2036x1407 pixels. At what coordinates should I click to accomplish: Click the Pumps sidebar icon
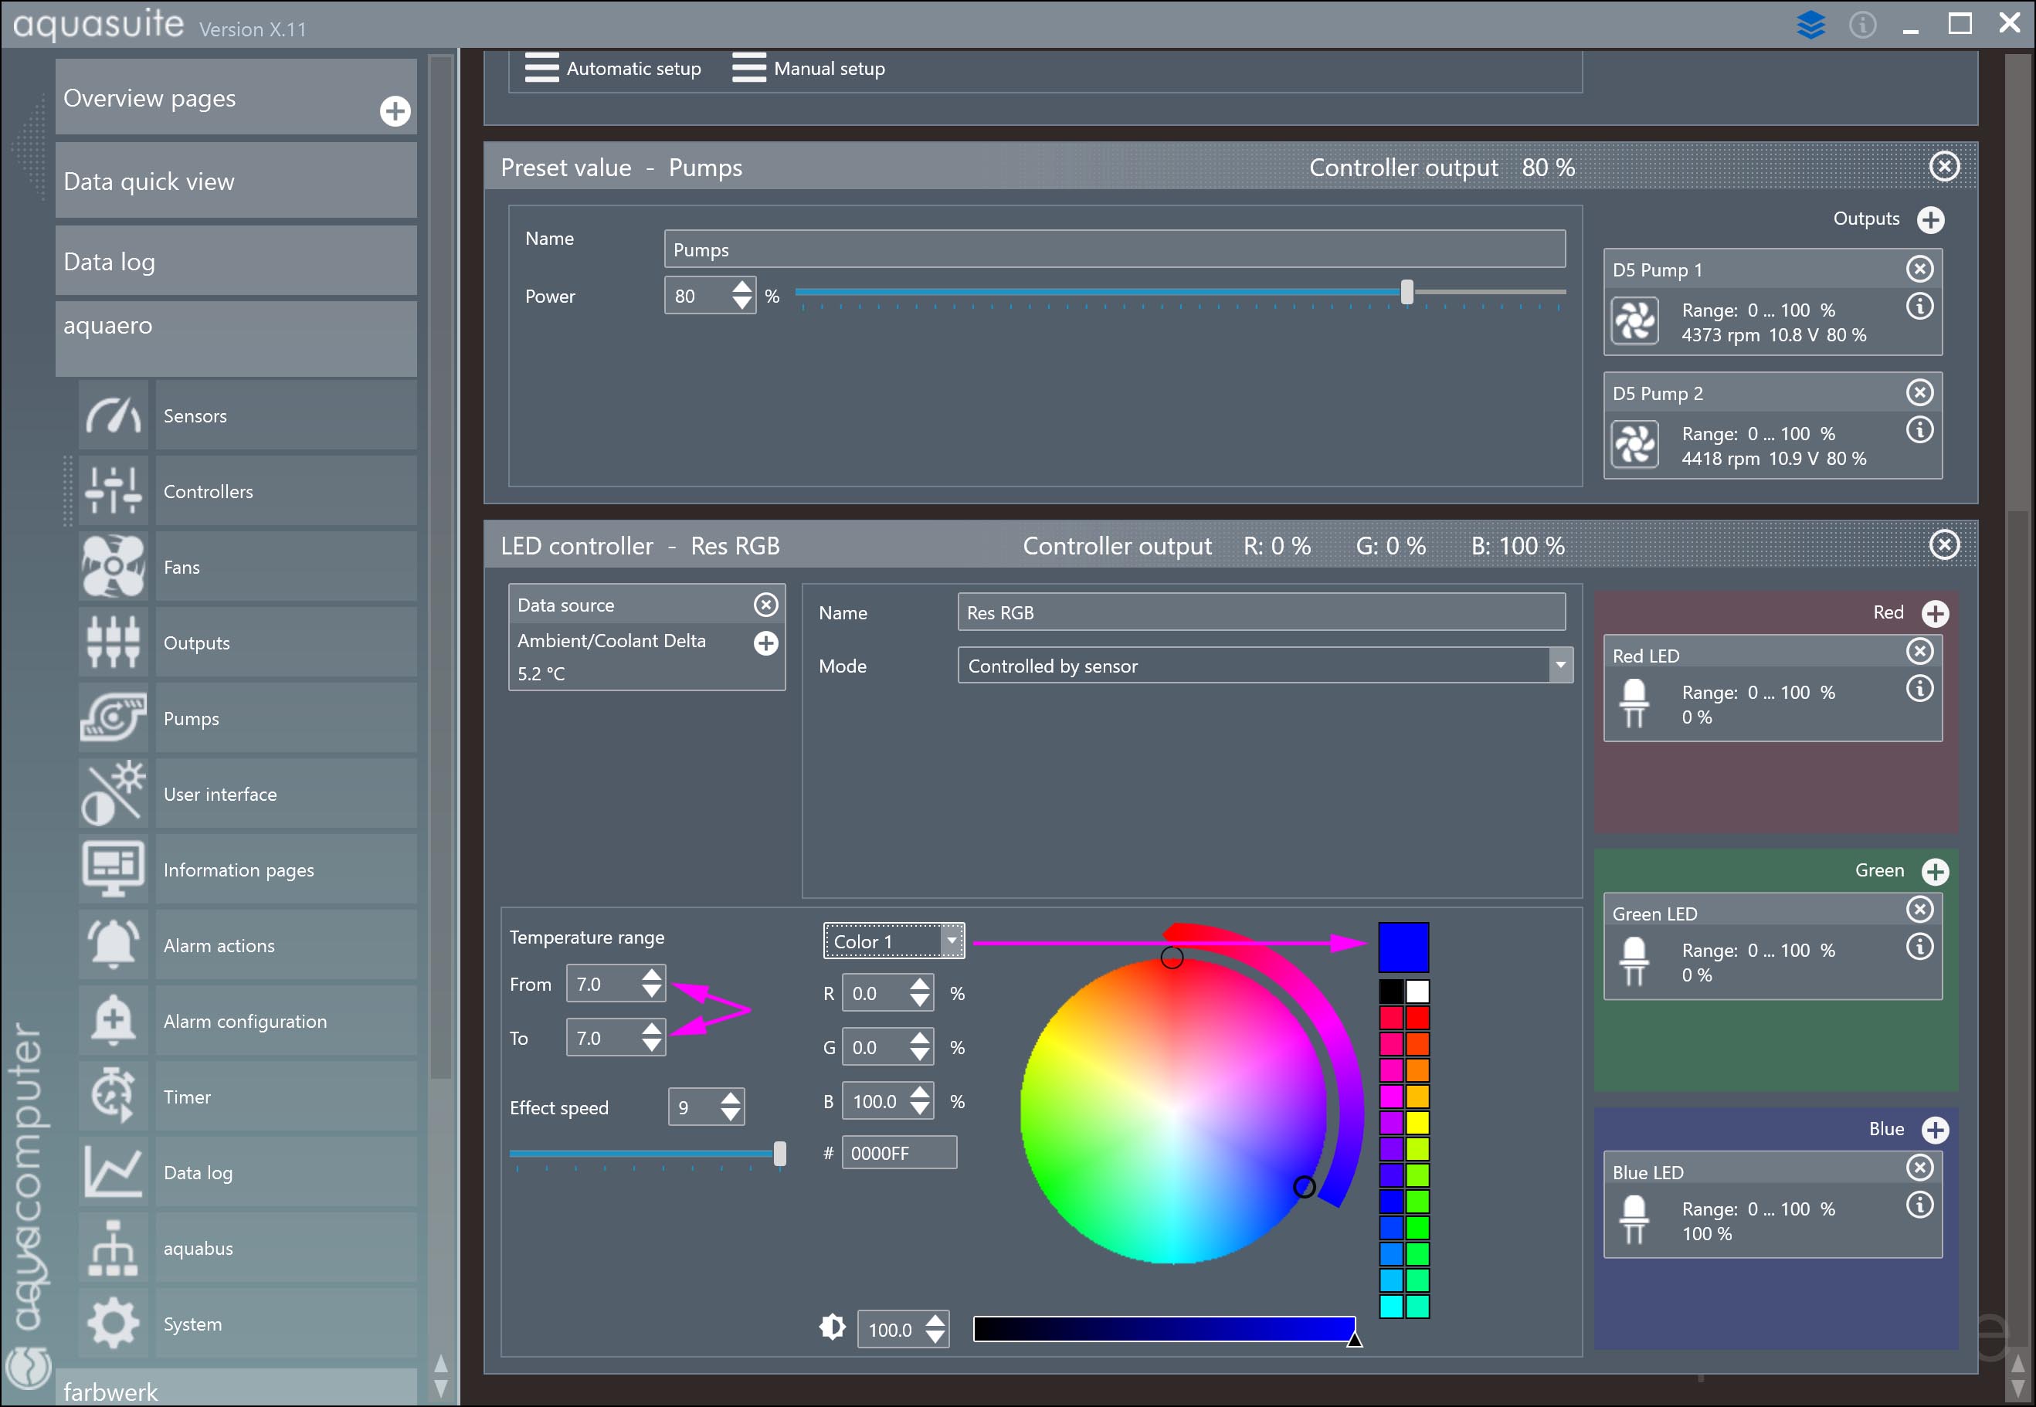pos(113,717)
